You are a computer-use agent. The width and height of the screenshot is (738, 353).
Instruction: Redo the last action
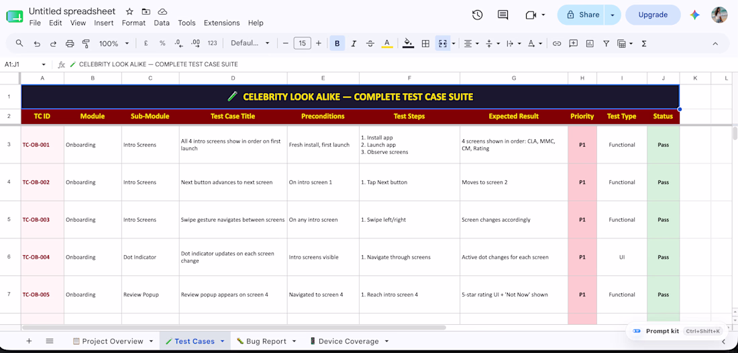pyautogui.click(x=53, y=44)
